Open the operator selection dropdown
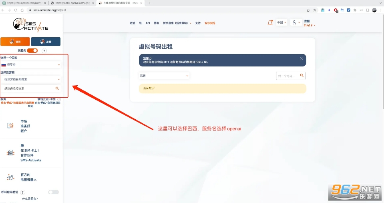 [31, 79]
